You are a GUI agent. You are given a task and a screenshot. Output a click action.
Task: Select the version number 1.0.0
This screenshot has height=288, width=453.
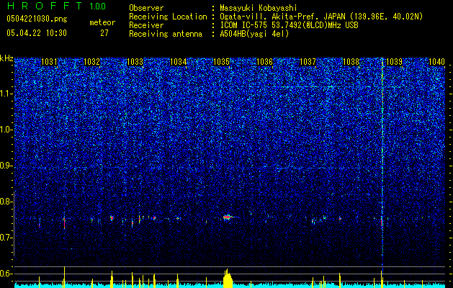(98, 6)
